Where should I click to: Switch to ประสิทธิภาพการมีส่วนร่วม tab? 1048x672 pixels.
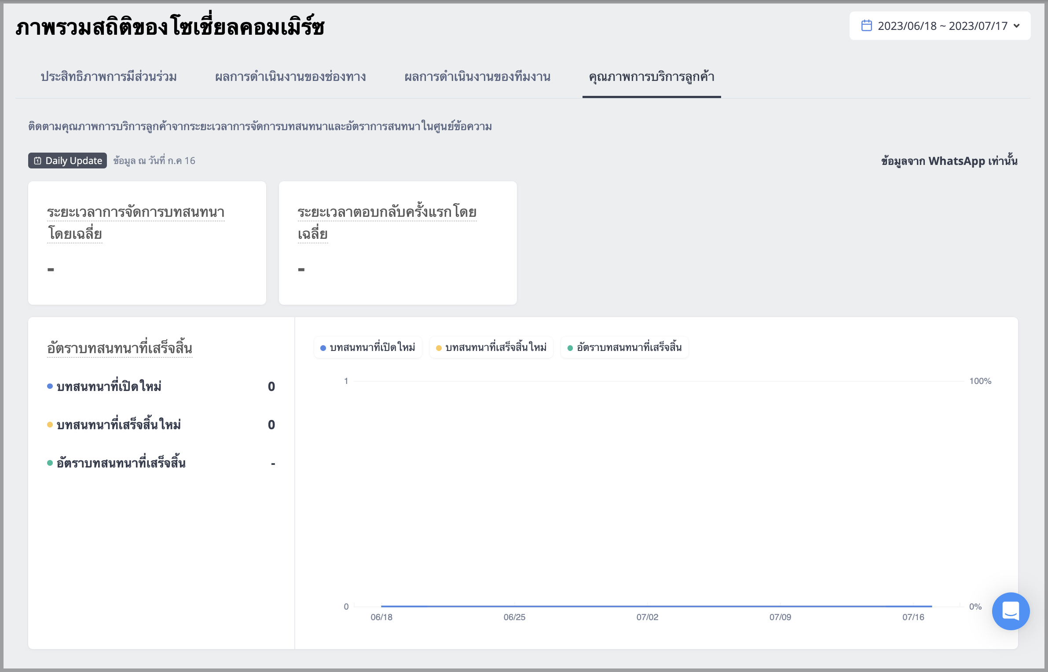(x=109, y=77)
